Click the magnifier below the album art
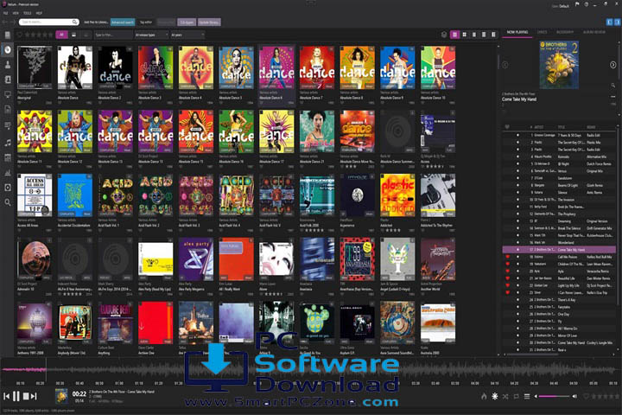622x415 pixels. 612,85
